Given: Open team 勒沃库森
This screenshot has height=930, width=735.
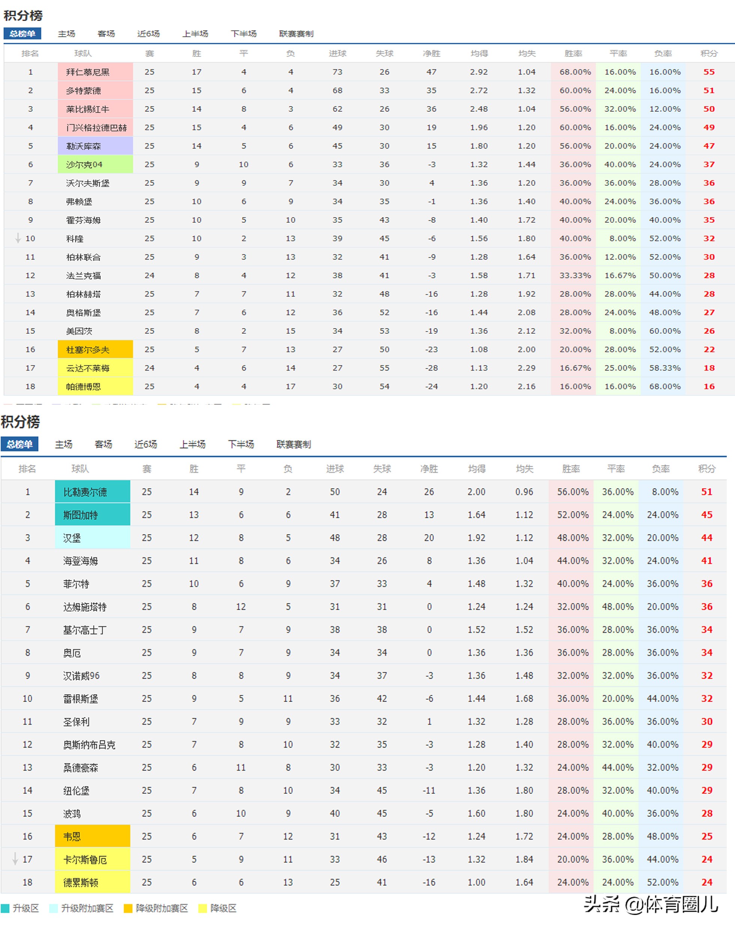Looking at the screenshot, I should [x=84, y=146].
